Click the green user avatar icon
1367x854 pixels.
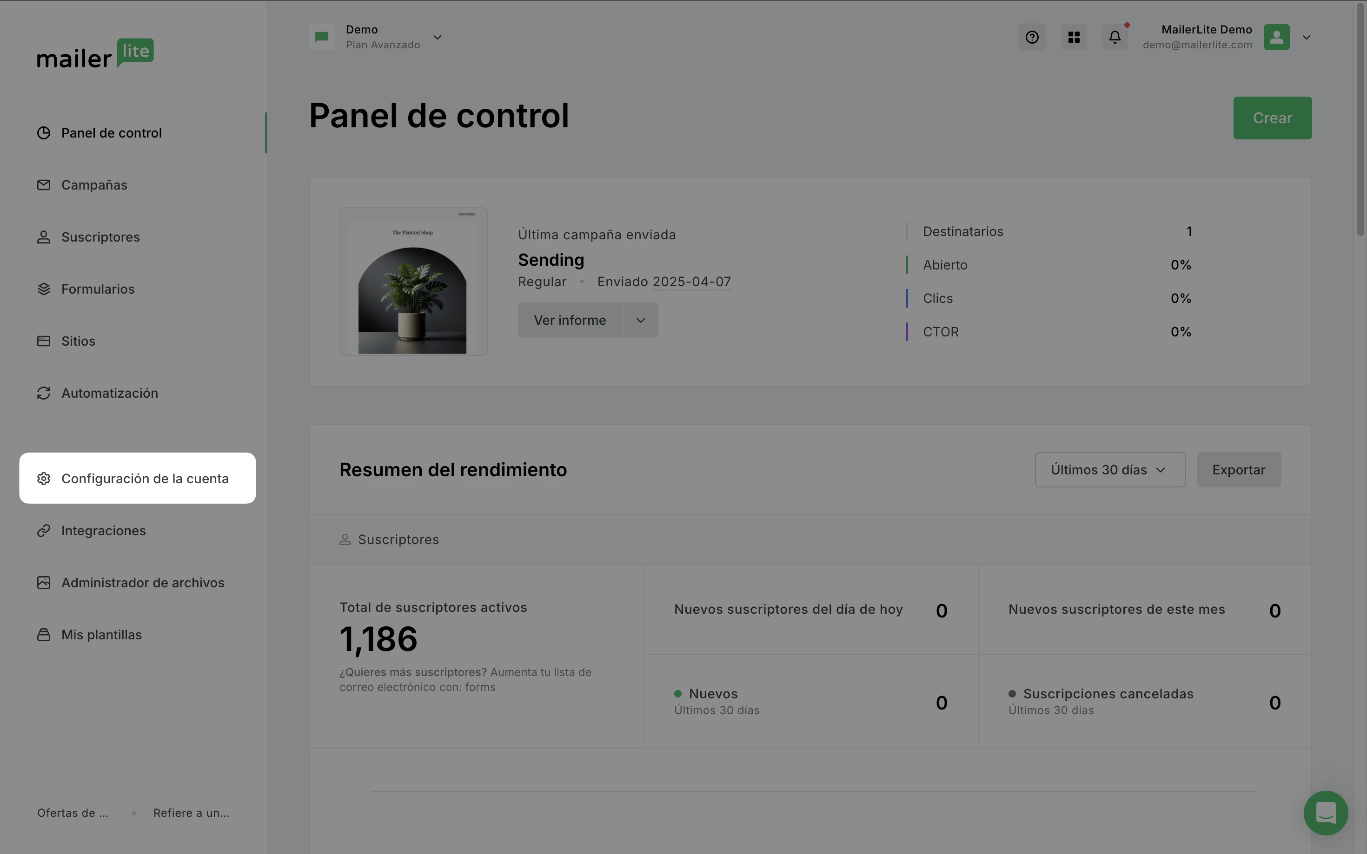pyautogui.click(x=1277, y=37)
